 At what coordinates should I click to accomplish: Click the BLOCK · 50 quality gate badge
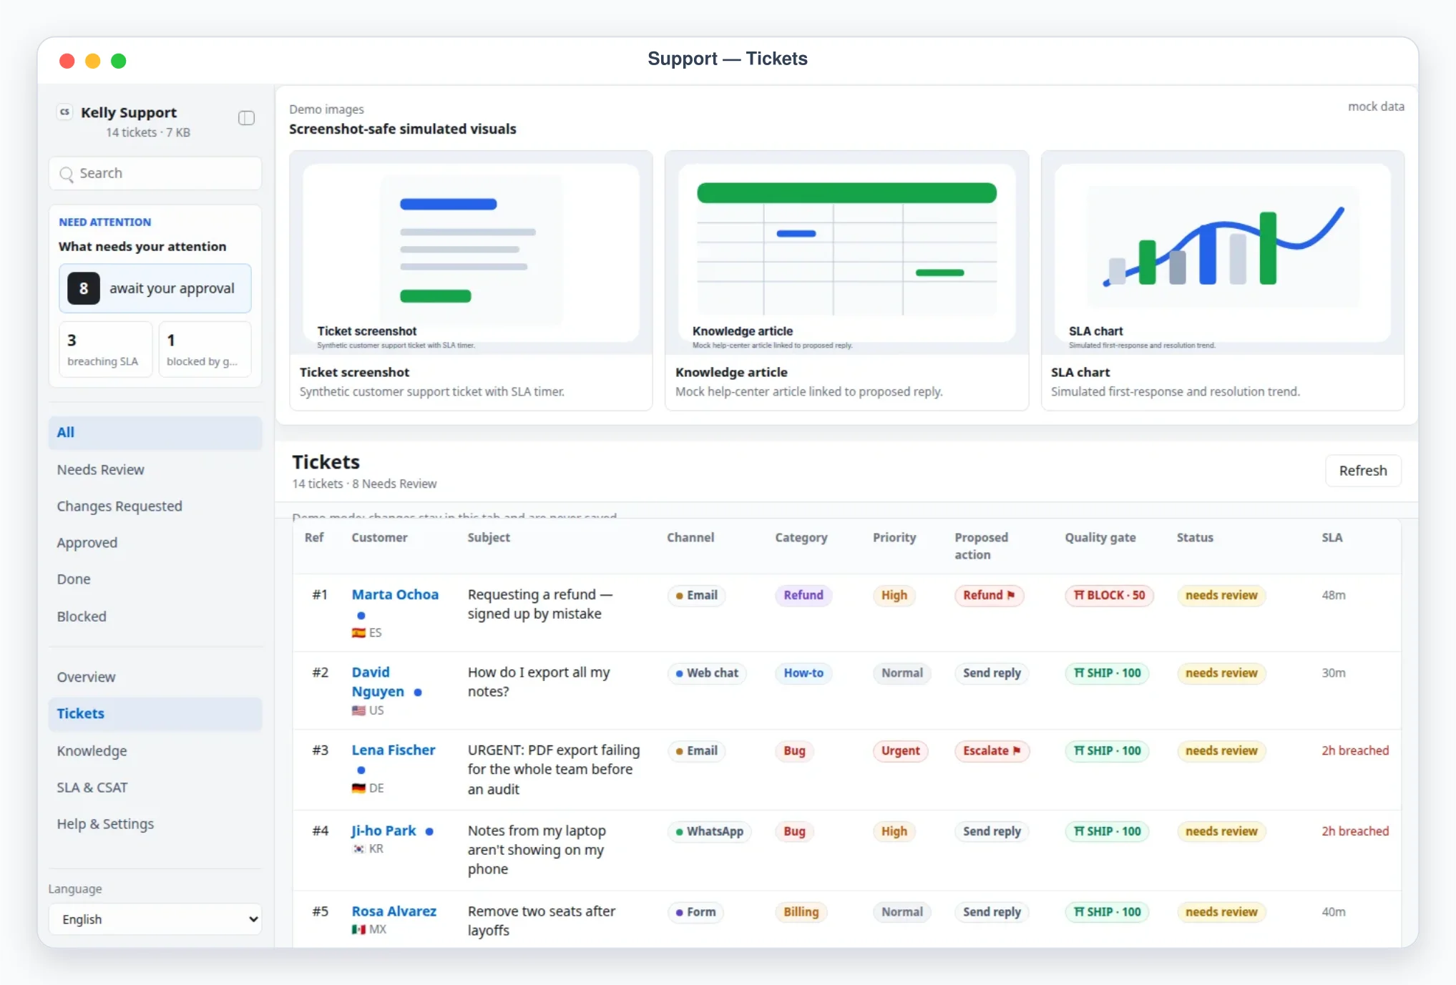pos(1109,595)
